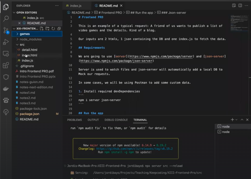Maximize the terminal panel
251x179 pixels.
[x=242, y=120]
